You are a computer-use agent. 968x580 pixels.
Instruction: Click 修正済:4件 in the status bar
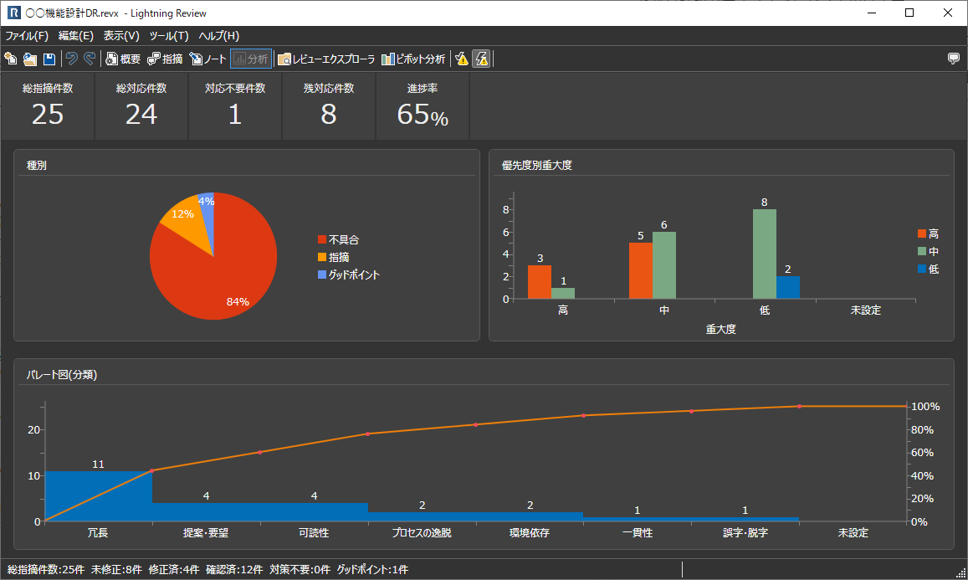coord(174,569)
